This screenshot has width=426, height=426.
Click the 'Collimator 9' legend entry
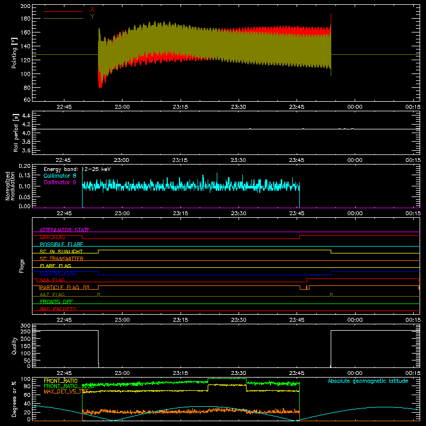pos(60,182)
